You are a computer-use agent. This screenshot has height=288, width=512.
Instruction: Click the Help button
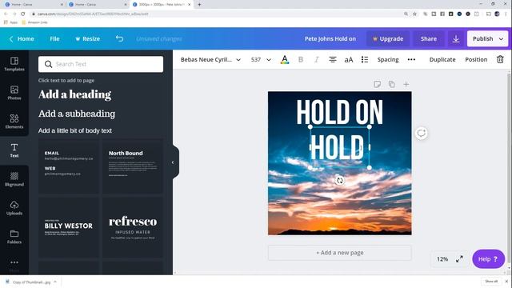tap(488, 259)
